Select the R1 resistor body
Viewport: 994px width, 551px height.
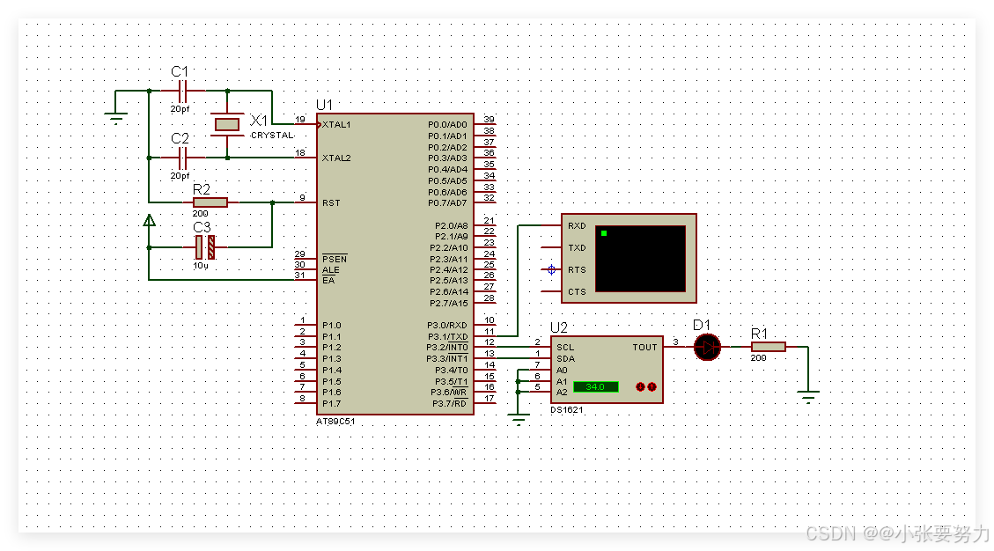(x=769, y=347)
